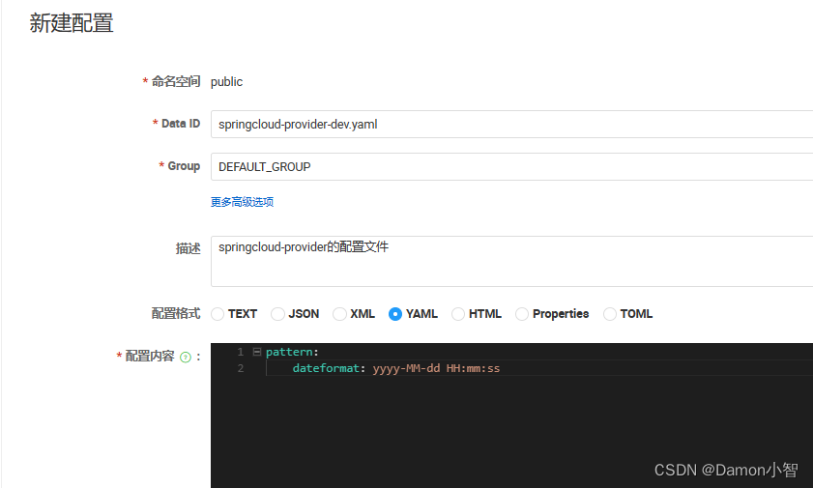The height and width of the screenshot is (488, 813).
Task: Collapse the pattern block fold icon
Action: 256,352
